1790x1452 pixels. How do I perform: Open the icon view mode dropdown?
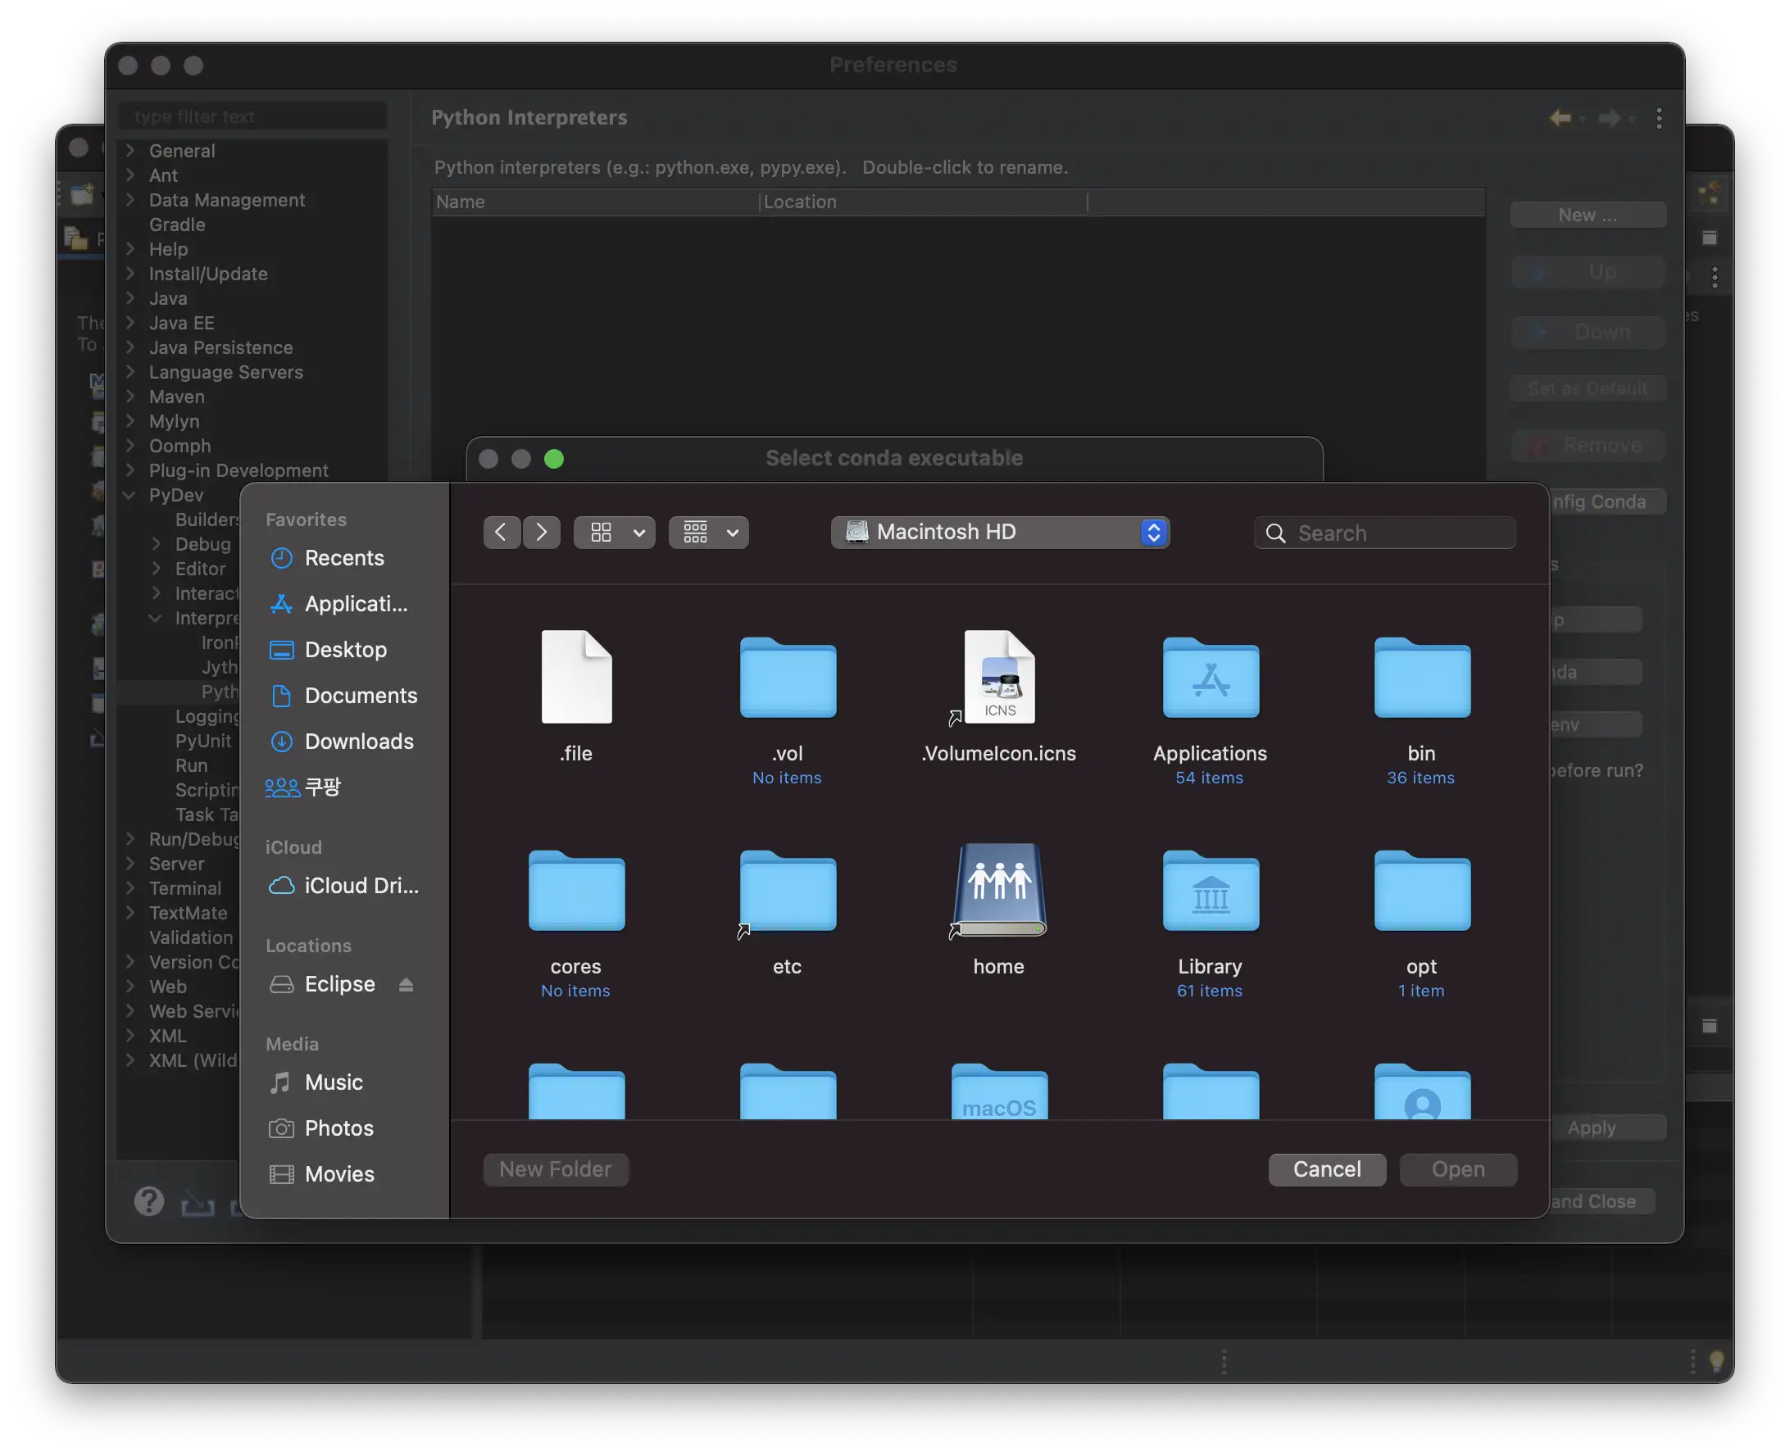tap(615, 532)
